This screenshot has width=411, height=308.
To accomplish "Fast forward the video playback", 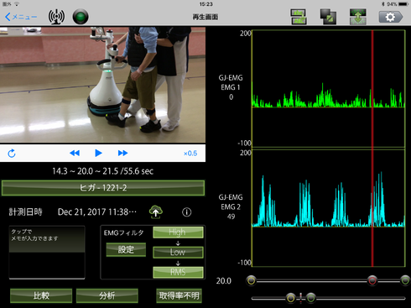I will (x=122, y=153).
